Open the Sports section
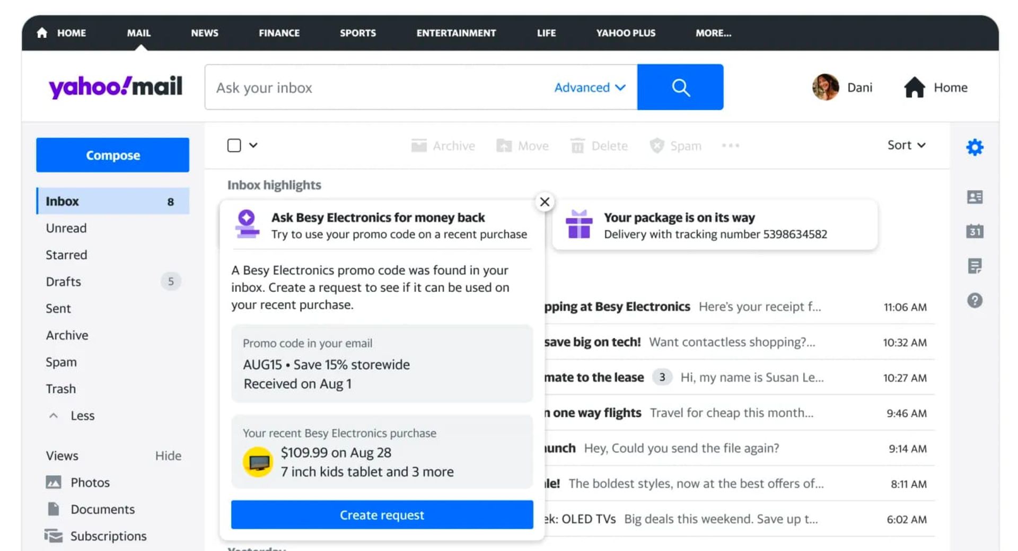 tap(357, 33)
